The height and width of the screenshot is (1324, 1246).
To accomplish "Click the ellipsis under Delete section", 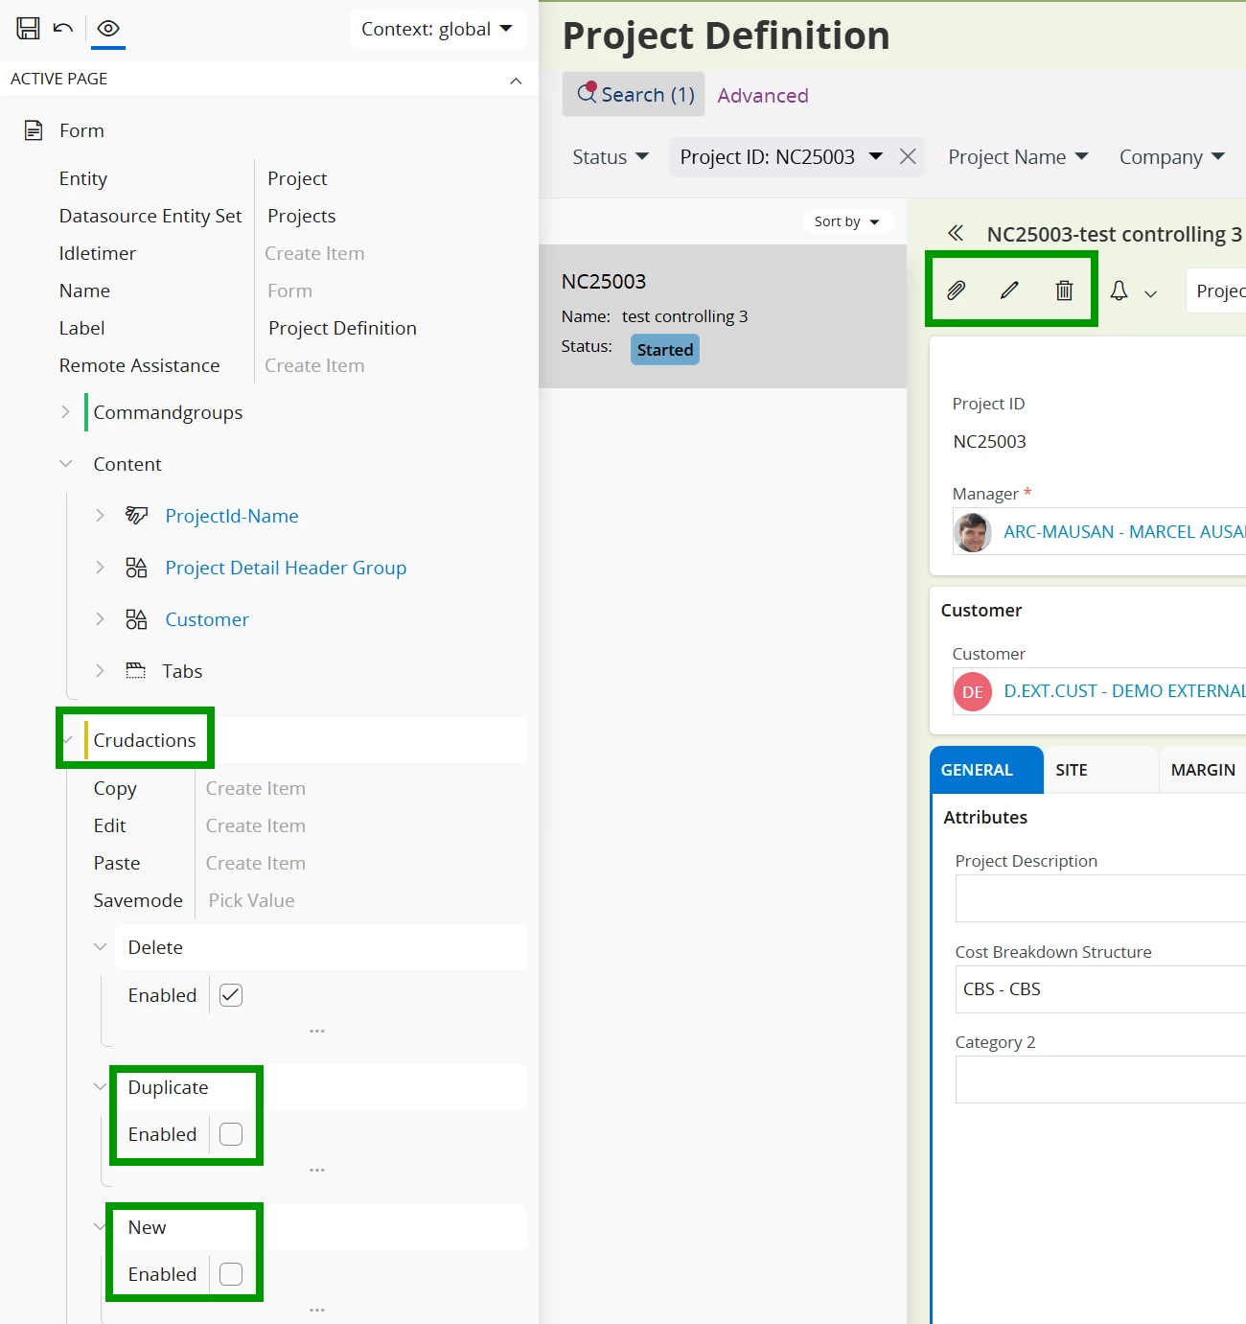I will pyautogui.click(x=317, y=1031).
